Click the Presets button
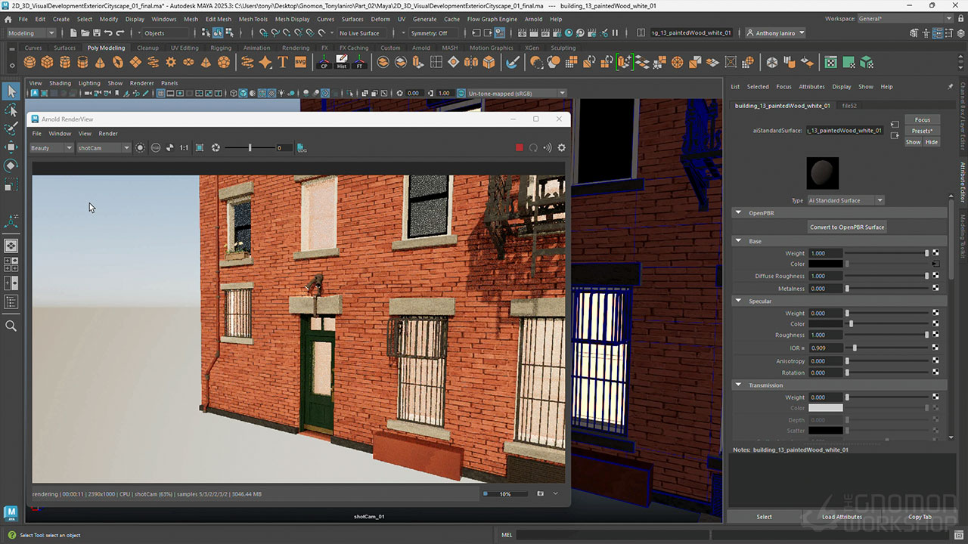The width and height of the screenshot is (968, 544). click(922, 131)
